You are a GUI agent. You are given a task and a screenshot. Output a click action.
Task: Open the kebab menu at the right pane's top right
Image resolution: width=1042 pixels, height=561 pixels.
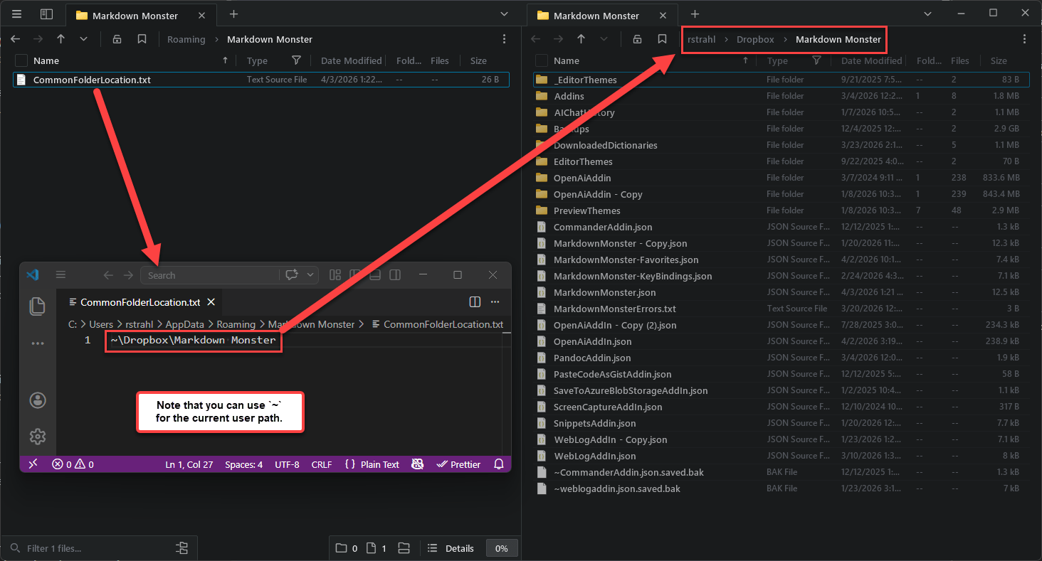pyautogui.click(x=1025, y=39)
